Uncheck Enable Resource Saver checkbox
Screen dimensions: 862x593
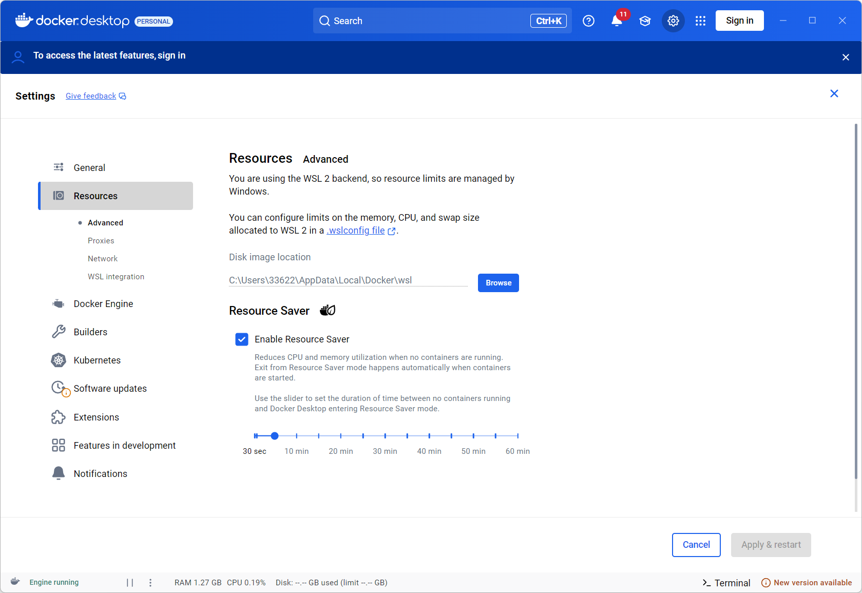point(242,339)
